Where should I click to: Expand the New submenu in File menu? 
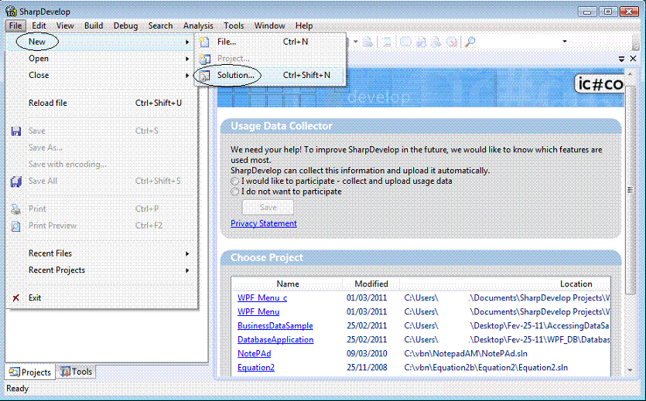pyautogui.click(x=102, y=42)
